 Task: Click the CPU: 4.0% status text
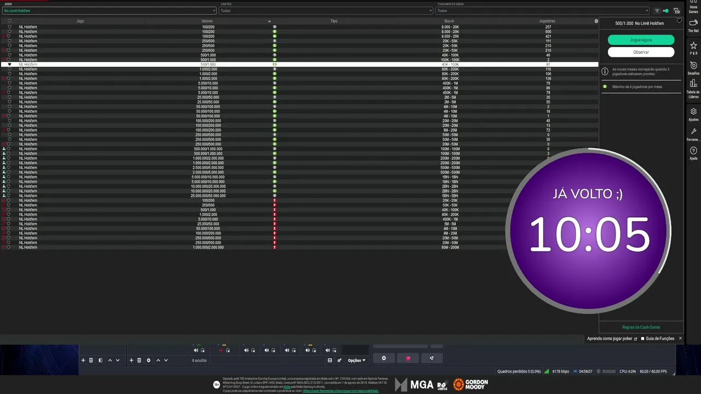coord(628,372)
